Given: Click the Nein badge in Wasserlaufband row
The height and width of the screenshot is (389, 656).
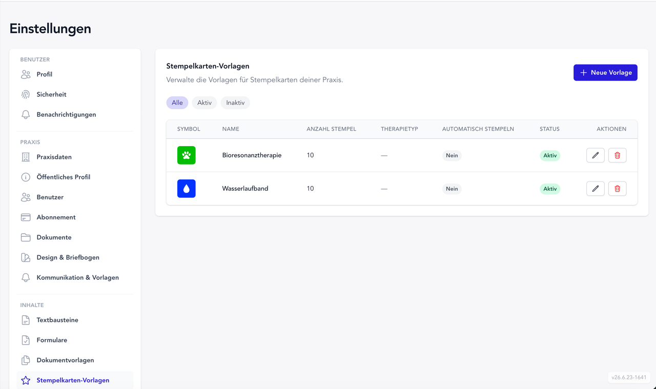Looking at the screenshot, I should pyautogui.click(x=452, y=189).
